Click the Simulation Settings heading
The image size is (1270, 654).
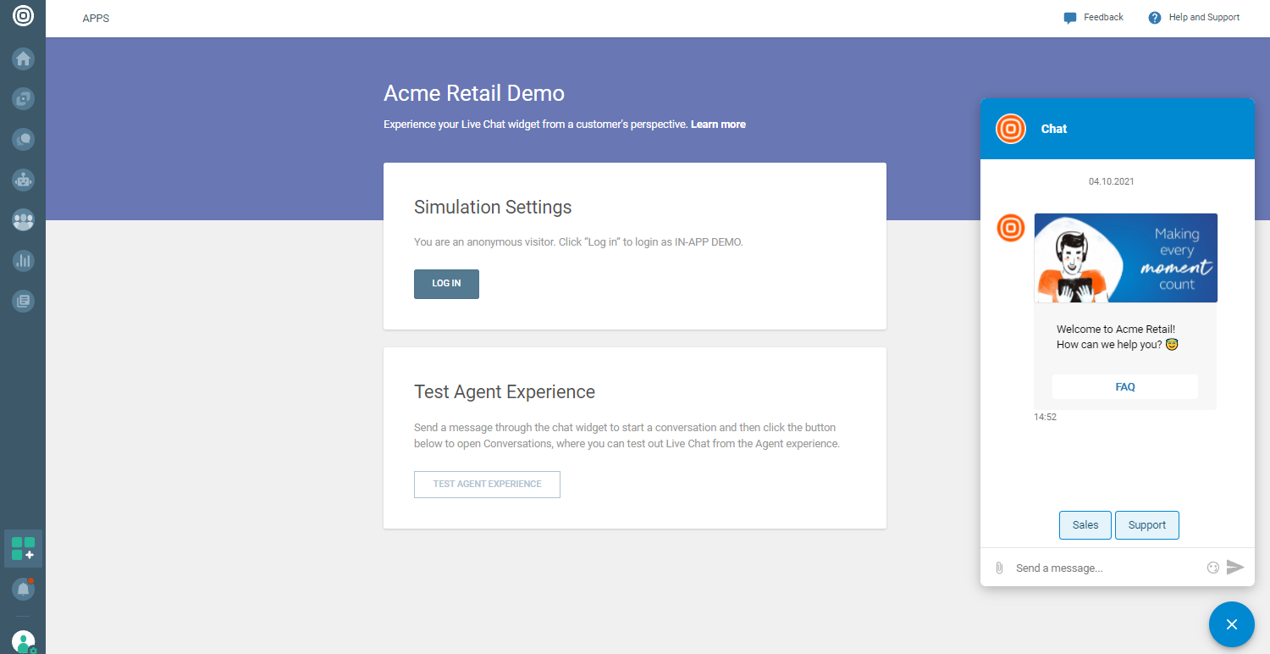[x=493, y=208]
